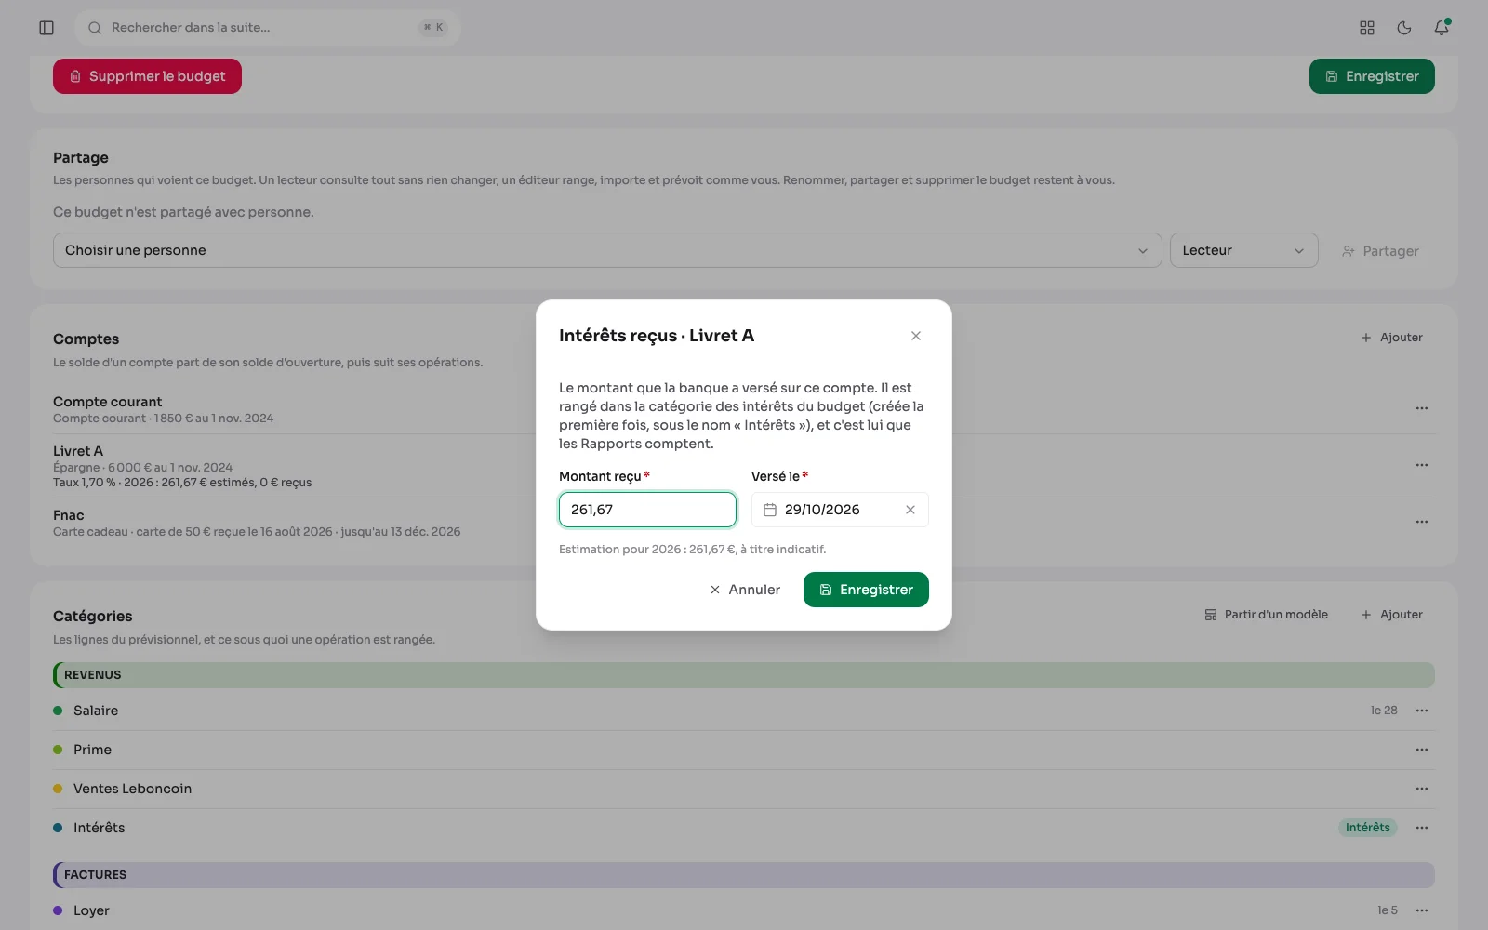
Task: Clear the Versé le date
Action: pos(910,510)
